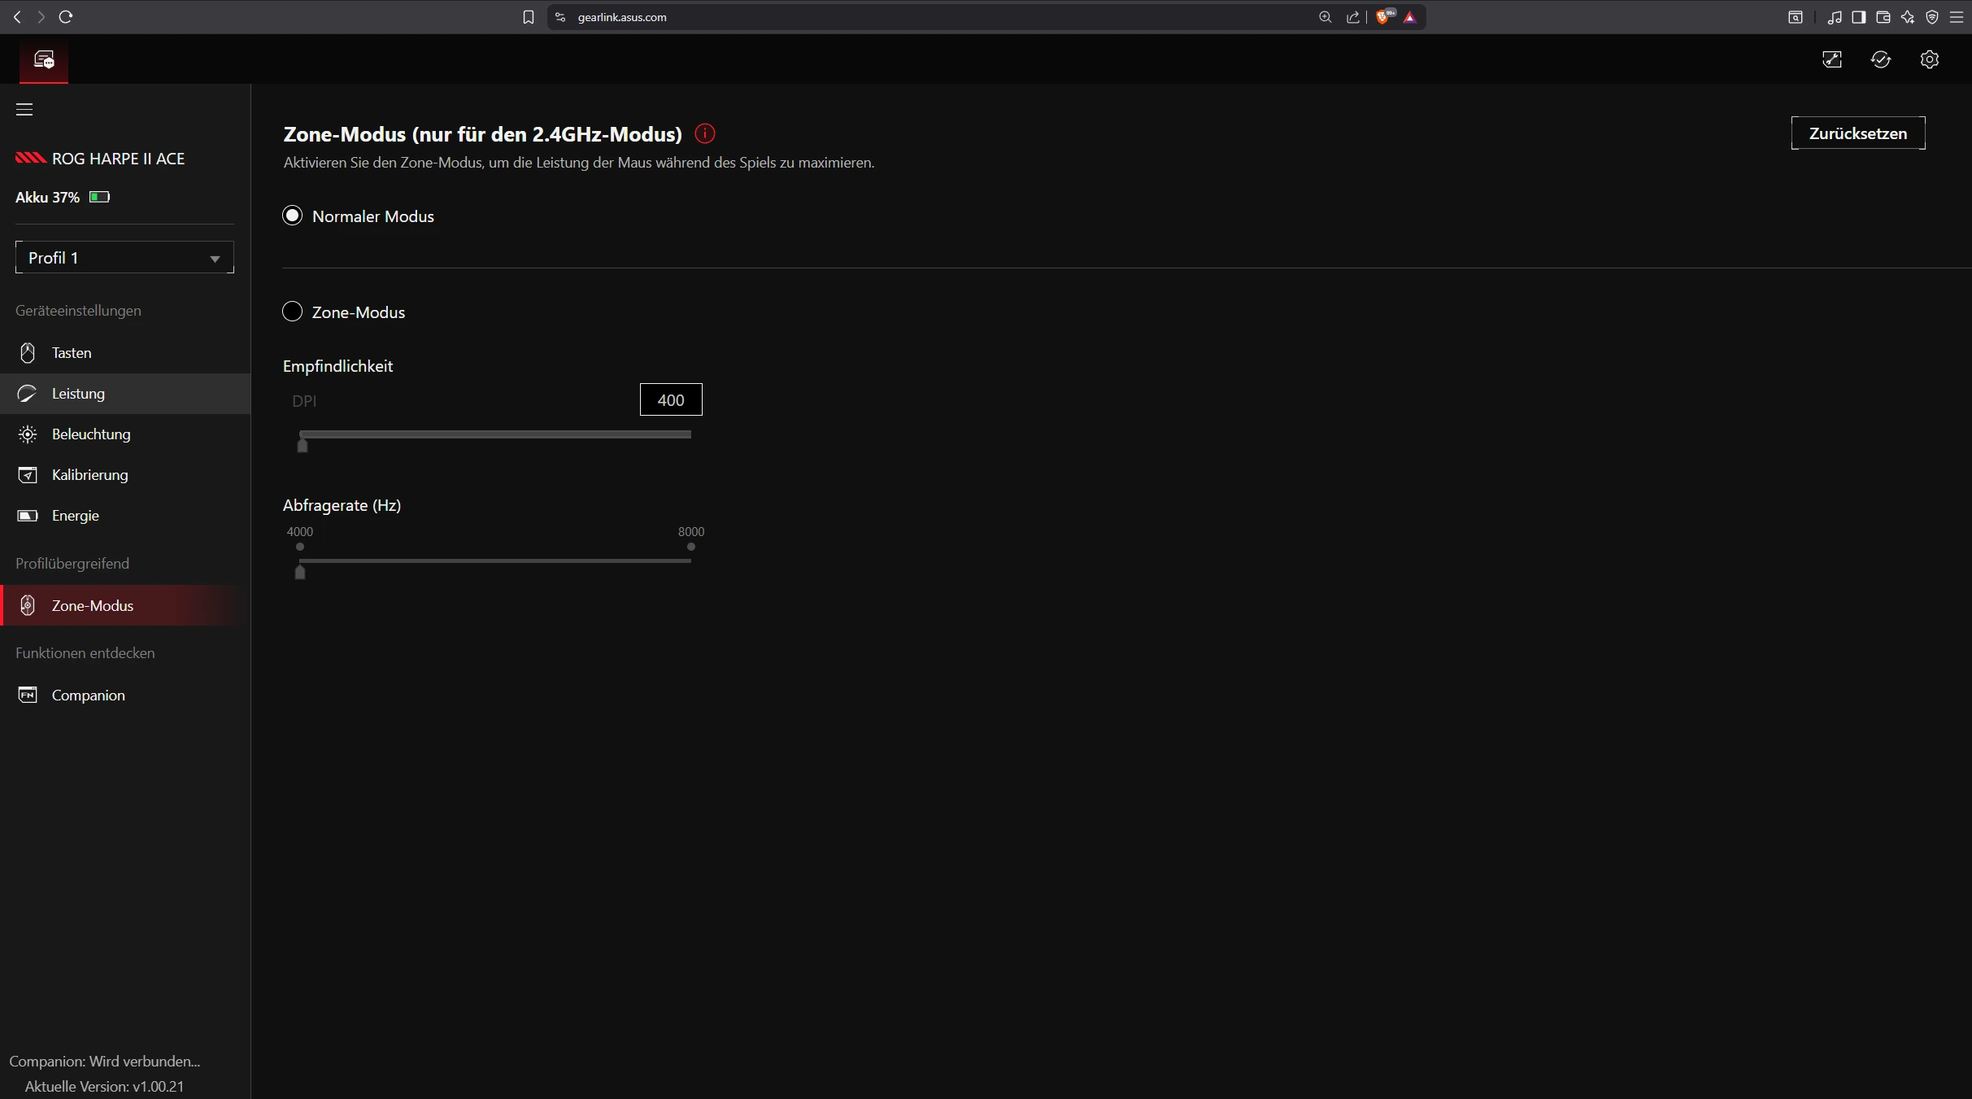Image resolution: width=1972 pixels, height=1099 pixels.
Task: Click the Brave shields icon in address bar
Action: (1382, 17)
